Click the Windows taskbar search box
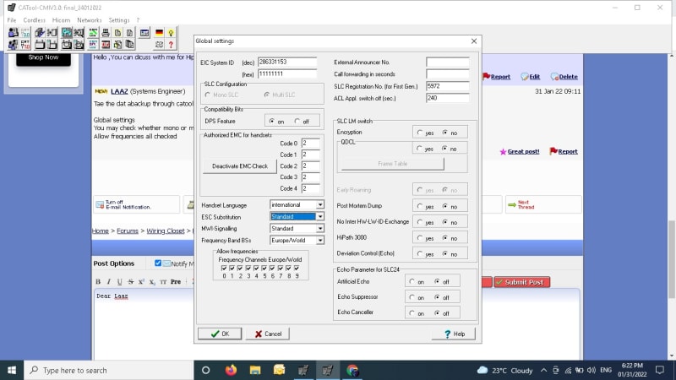The width and height of the screenshot is (676, 380). click(109, 370)
